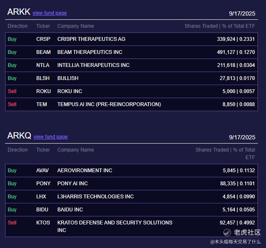Click L3HARRIS TECHNOLOGIES INC company name
Image resolution: width=266 pixels, height=248 pixels.
click(x=96, y=197)
